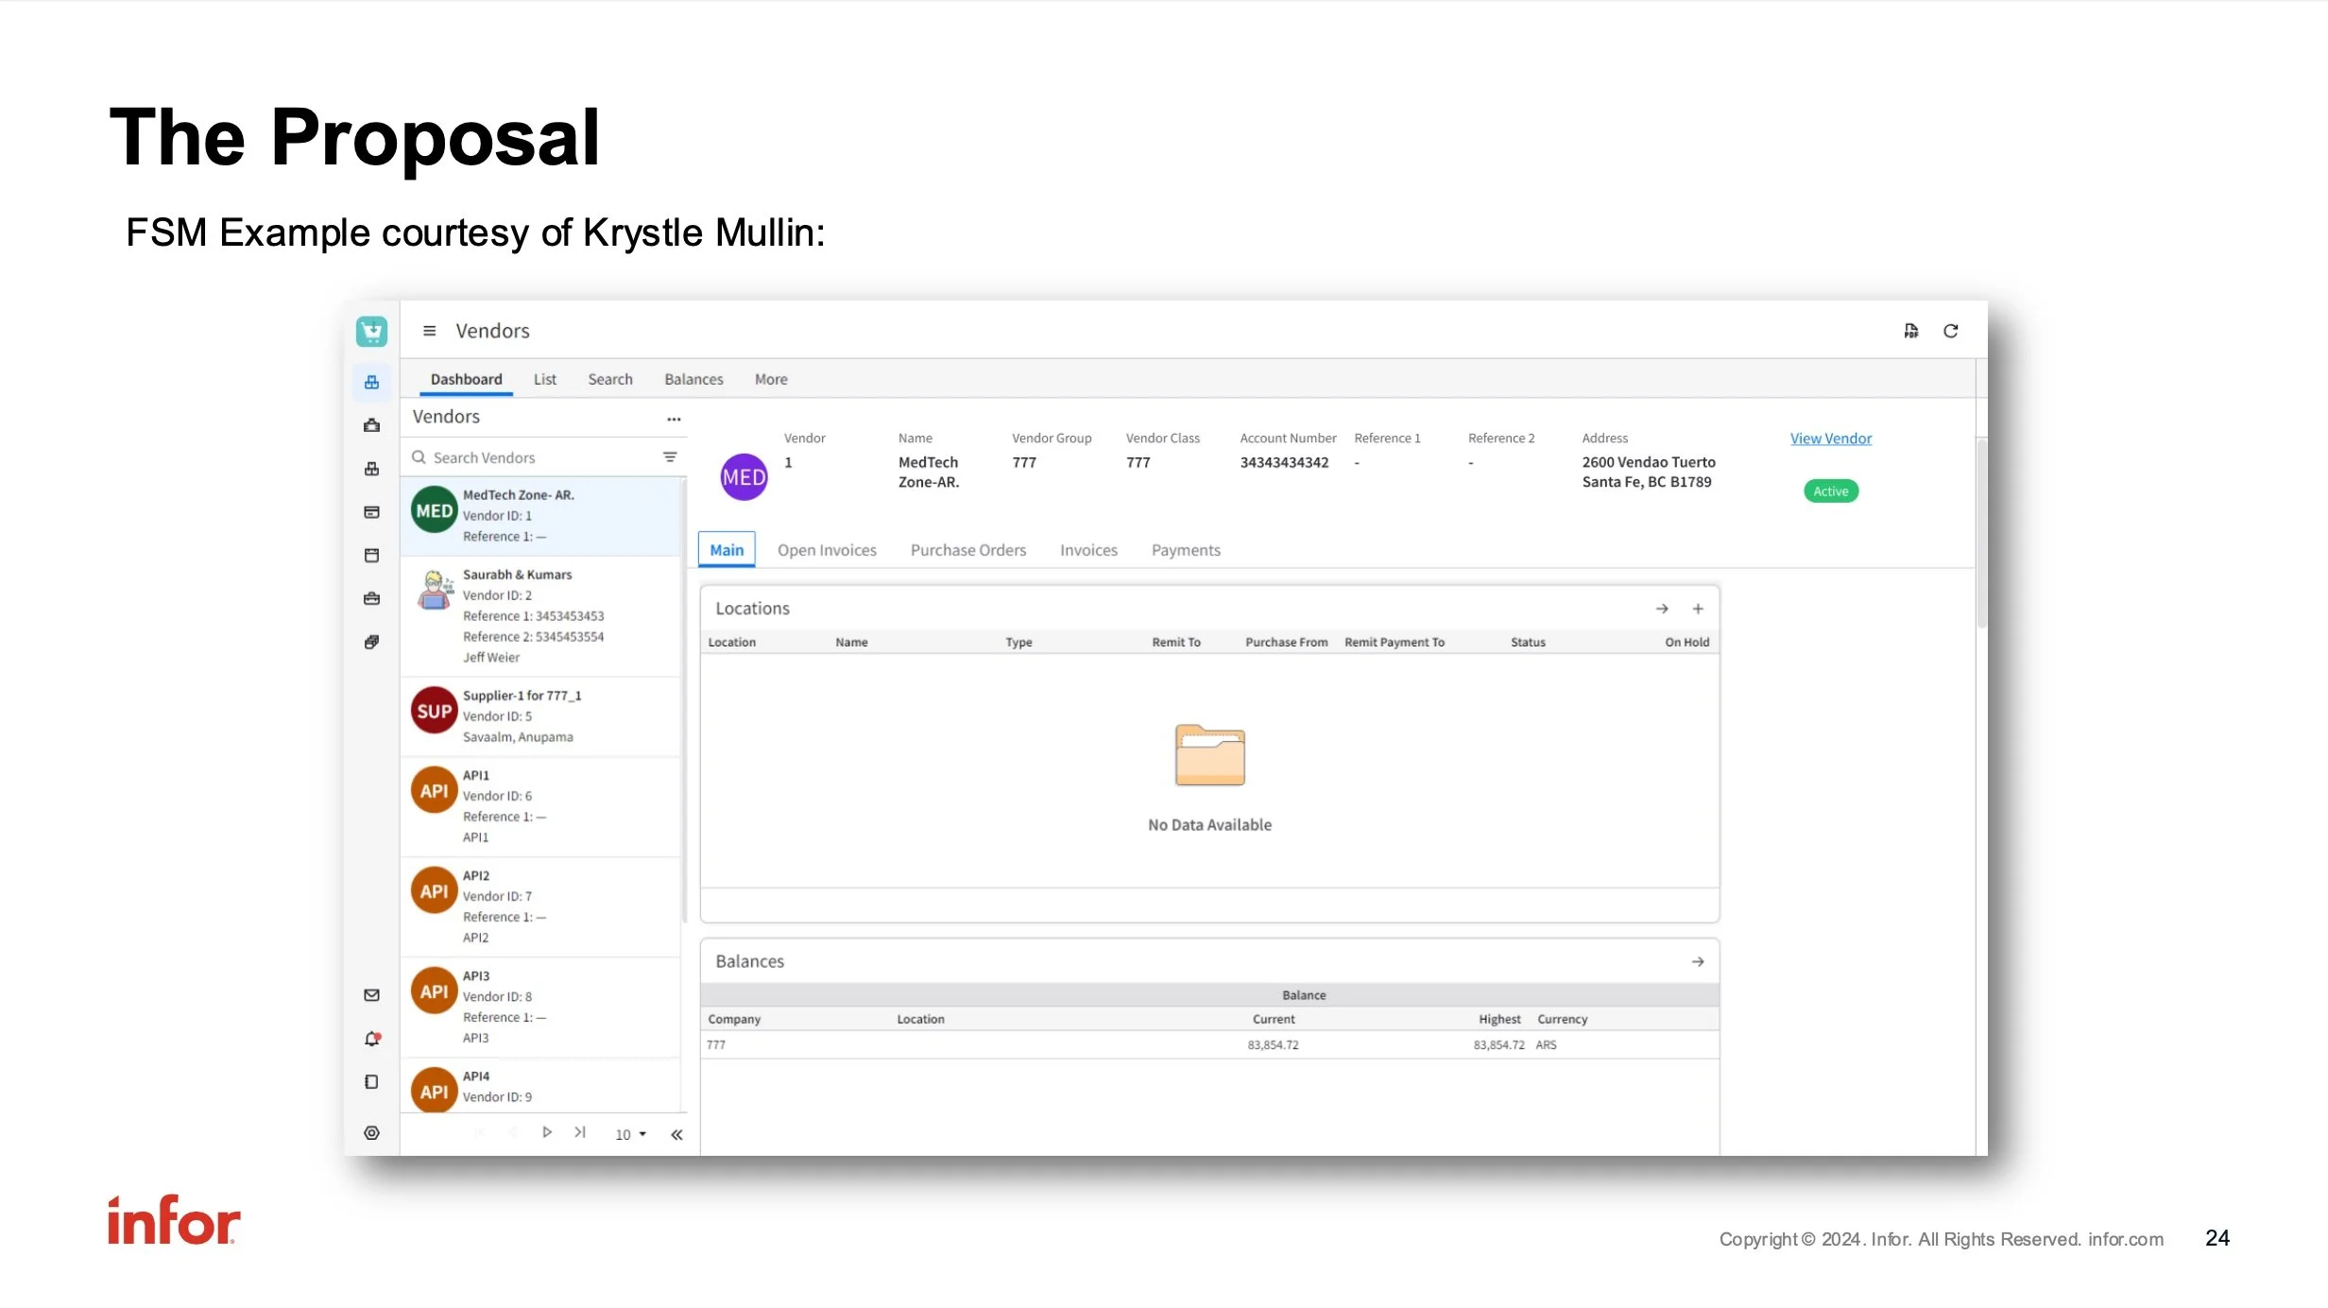
Task: Open the More menu in navigation bar
Action: pos(771,379)
